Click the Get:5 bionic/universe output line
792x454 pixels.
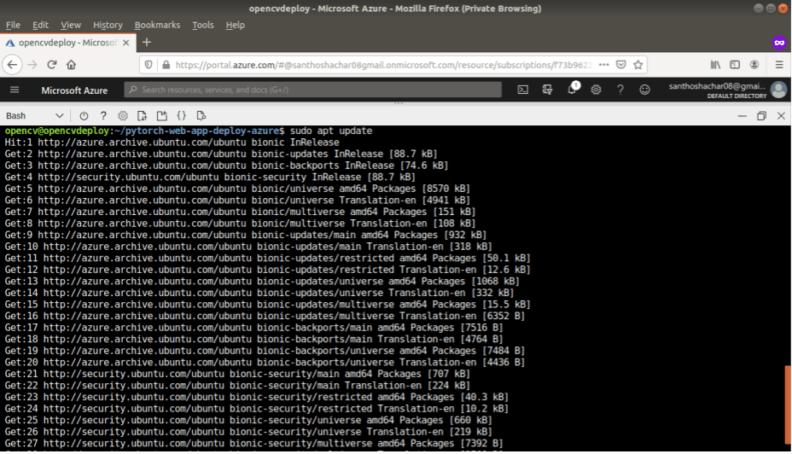pos(237,189)
